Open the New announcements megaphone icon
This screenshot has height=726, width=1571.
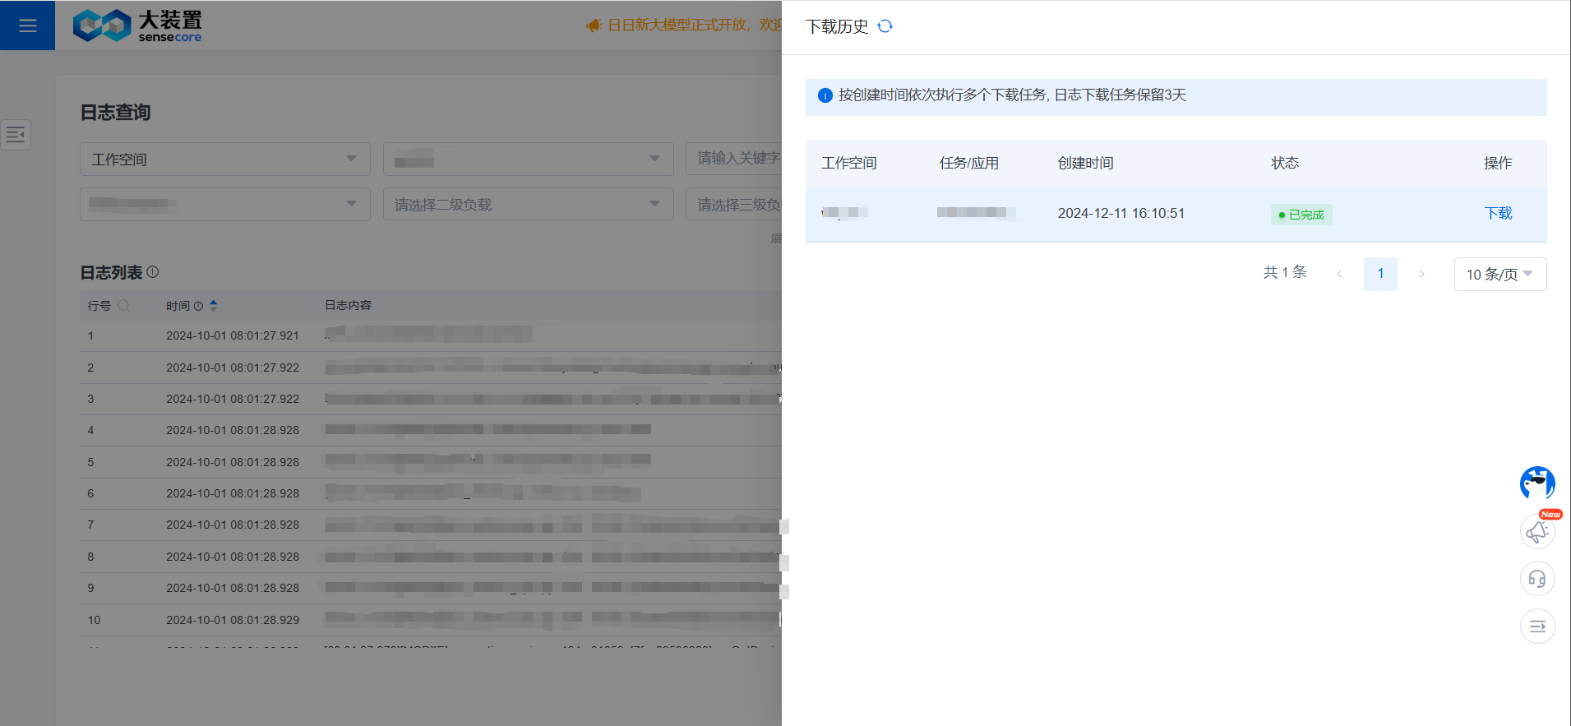coord(1536,531)
